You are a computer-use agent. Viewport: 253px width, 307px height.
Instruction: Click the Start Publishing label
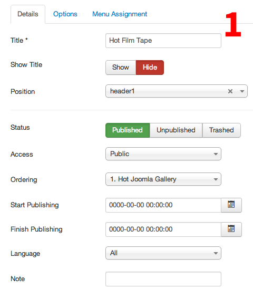coord(35,205)
